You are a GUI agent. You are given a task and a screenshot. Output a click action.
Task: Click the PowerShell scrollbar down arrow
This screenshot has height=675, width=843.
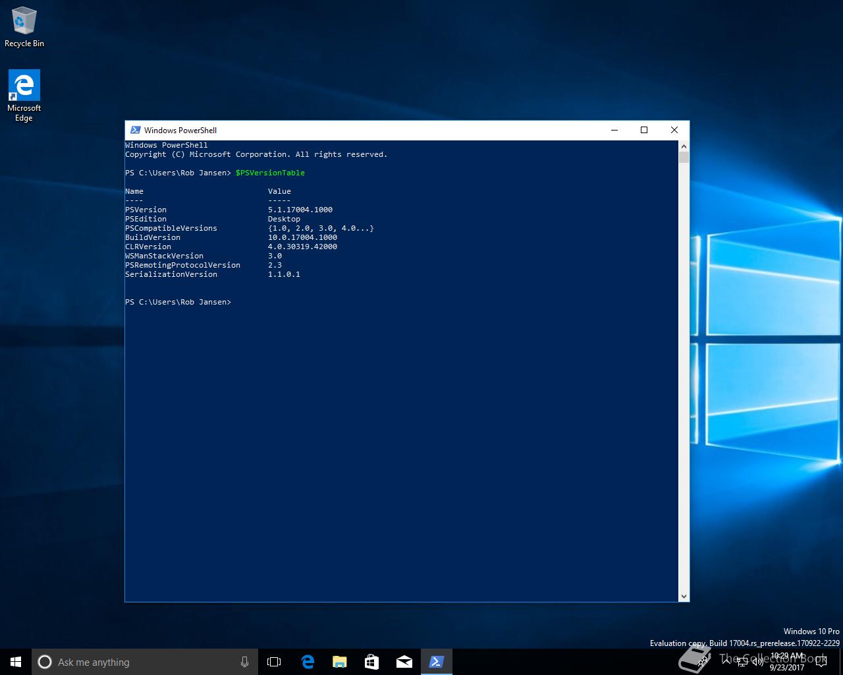(x=684, y=596)
